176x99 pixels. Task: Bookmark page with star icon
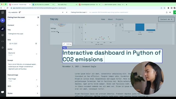[x=164, y=8]
